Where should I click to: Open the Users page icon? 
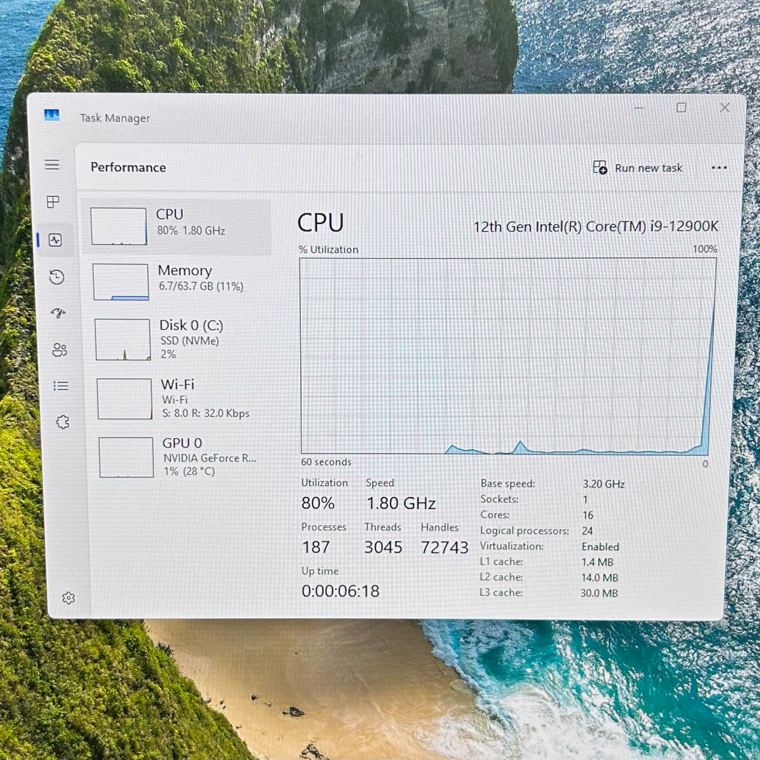pos(60,350)
